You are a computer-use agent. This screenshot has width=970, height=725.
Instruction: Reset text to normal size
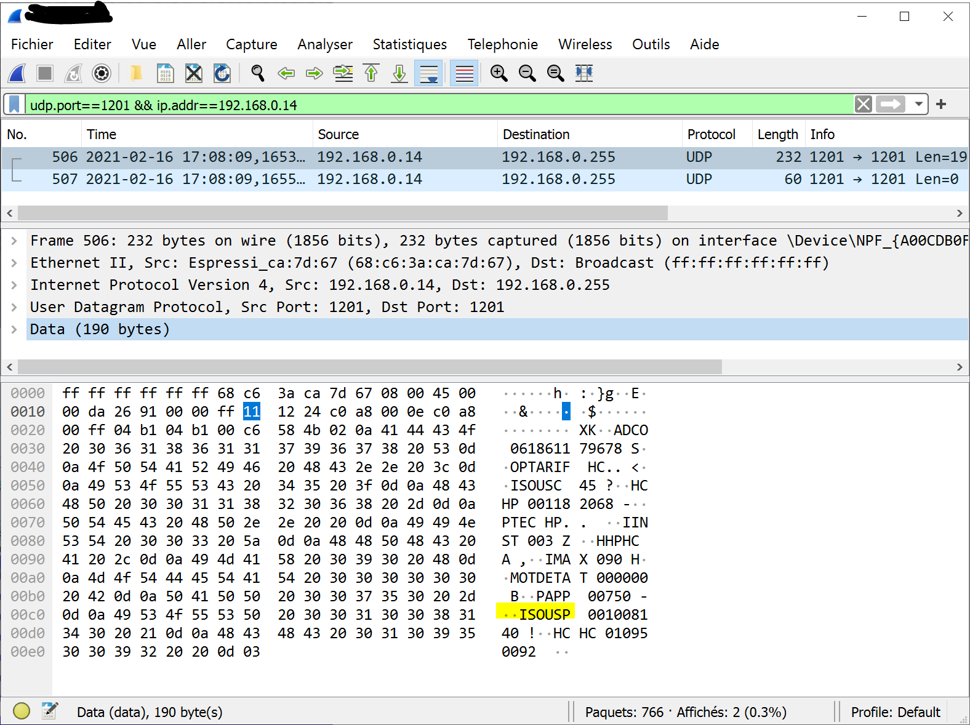(556, 73)
